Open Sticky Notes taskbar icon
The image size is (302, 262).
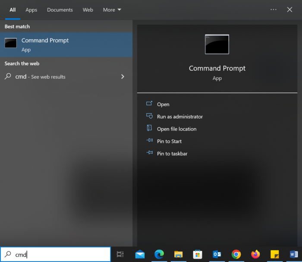tap(274, 254)
